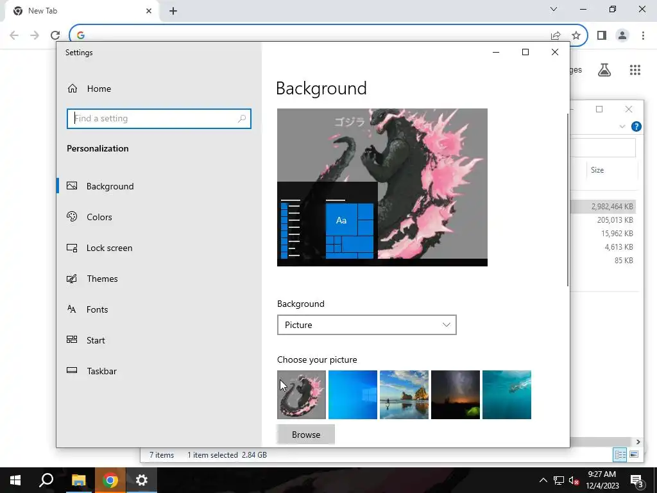Switch Explorer to large thumbnails view
The height and width of the screenshot is (493, 657).
[633, 454]
